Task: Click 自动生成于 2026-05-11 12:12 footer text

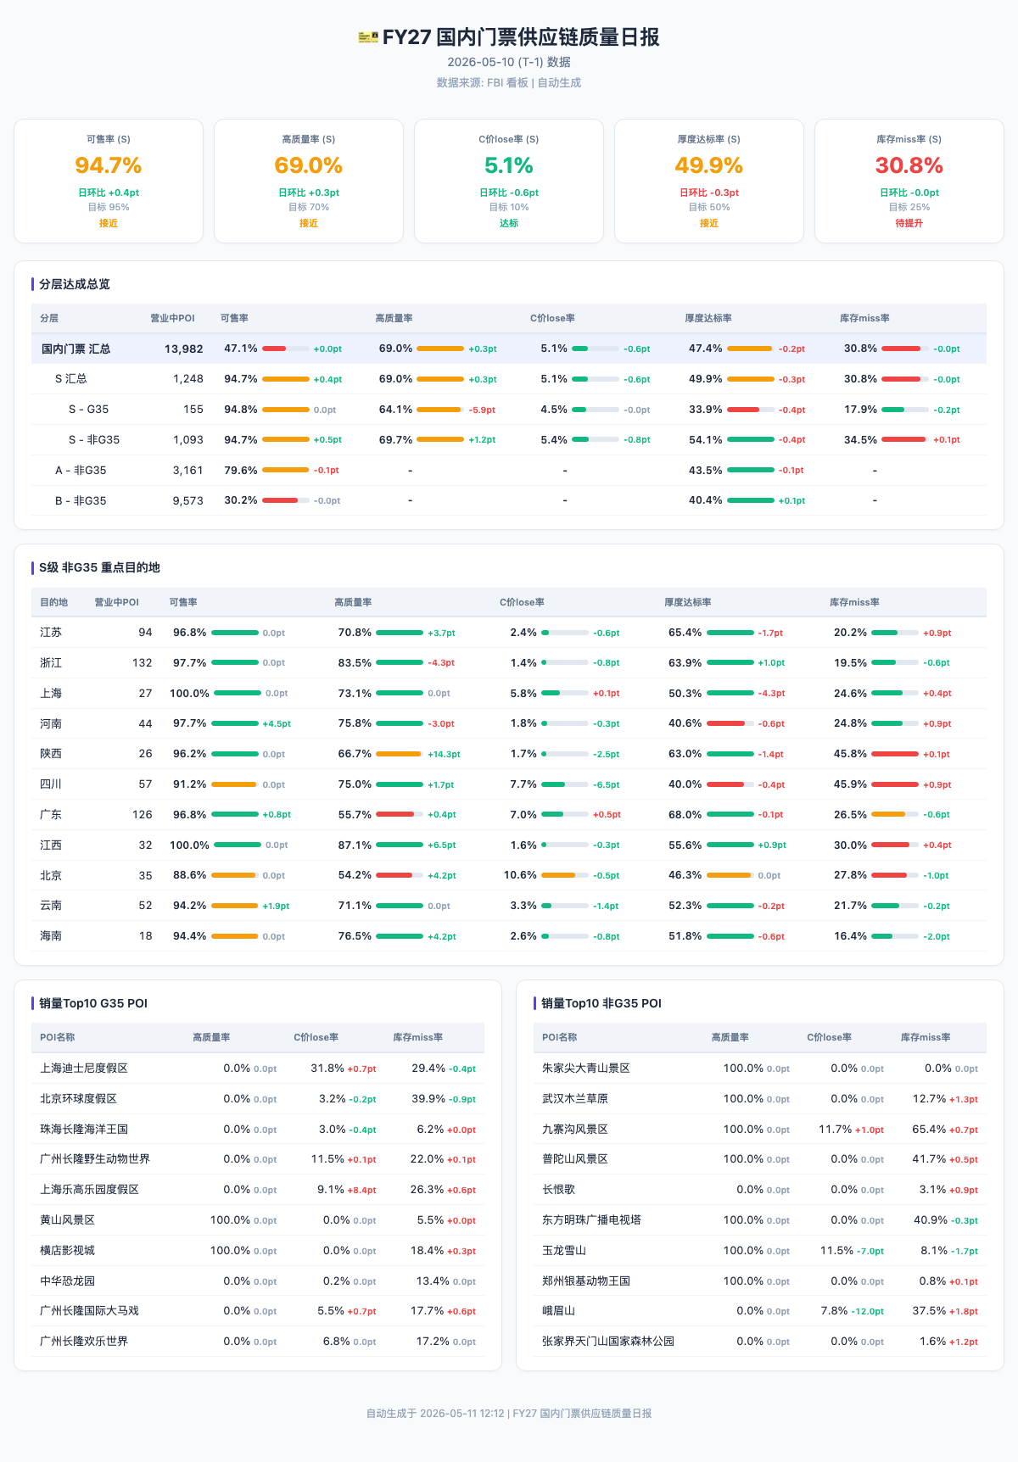Action: pyautogui.click(x=435, y=1414)
